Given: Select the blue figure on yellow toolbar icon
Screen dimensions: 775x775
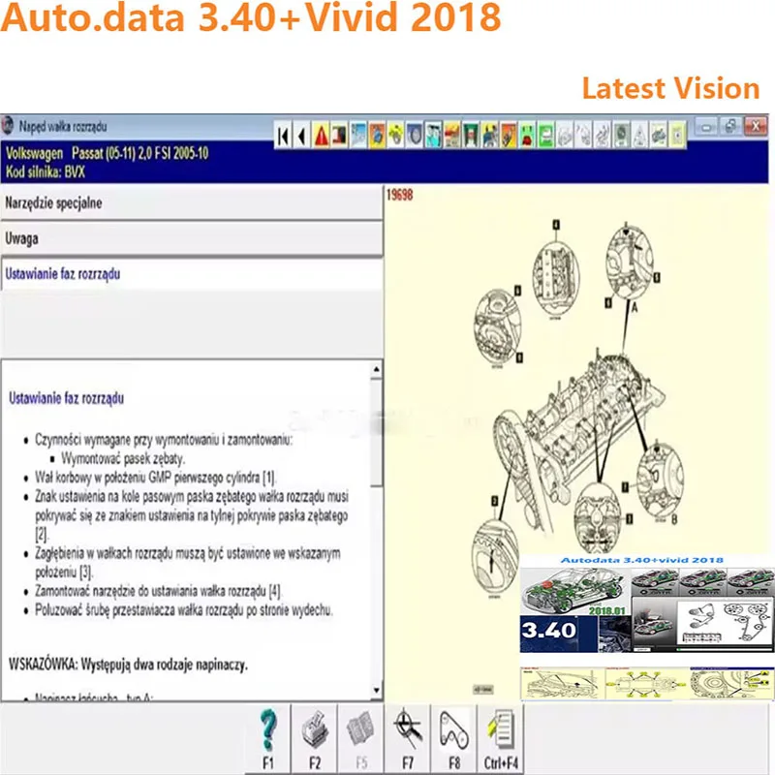Looking at the screenshot, I should [490, 136].
